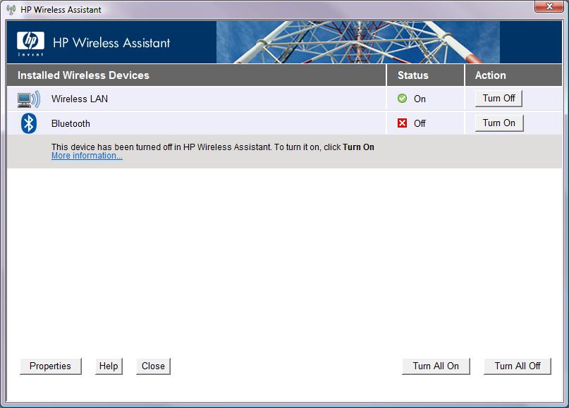569x408 pixels.
Task: Open Help for Wireless Assistant
Action: point(109,366)
